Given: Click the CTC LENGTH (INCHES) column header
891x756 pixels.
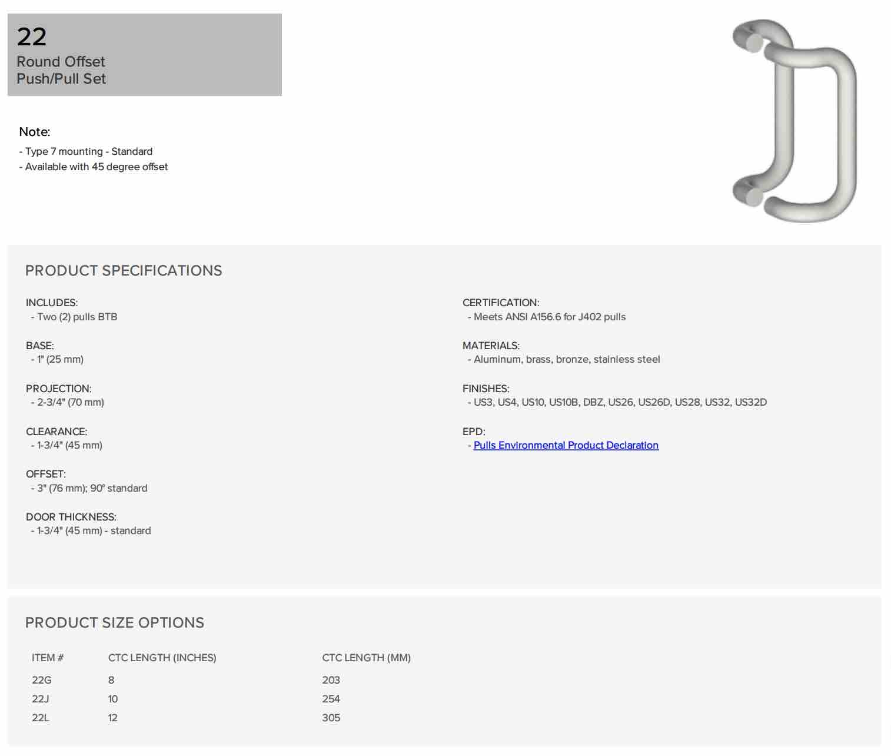Looking at the screenshot, I should (x=162, y=658).
